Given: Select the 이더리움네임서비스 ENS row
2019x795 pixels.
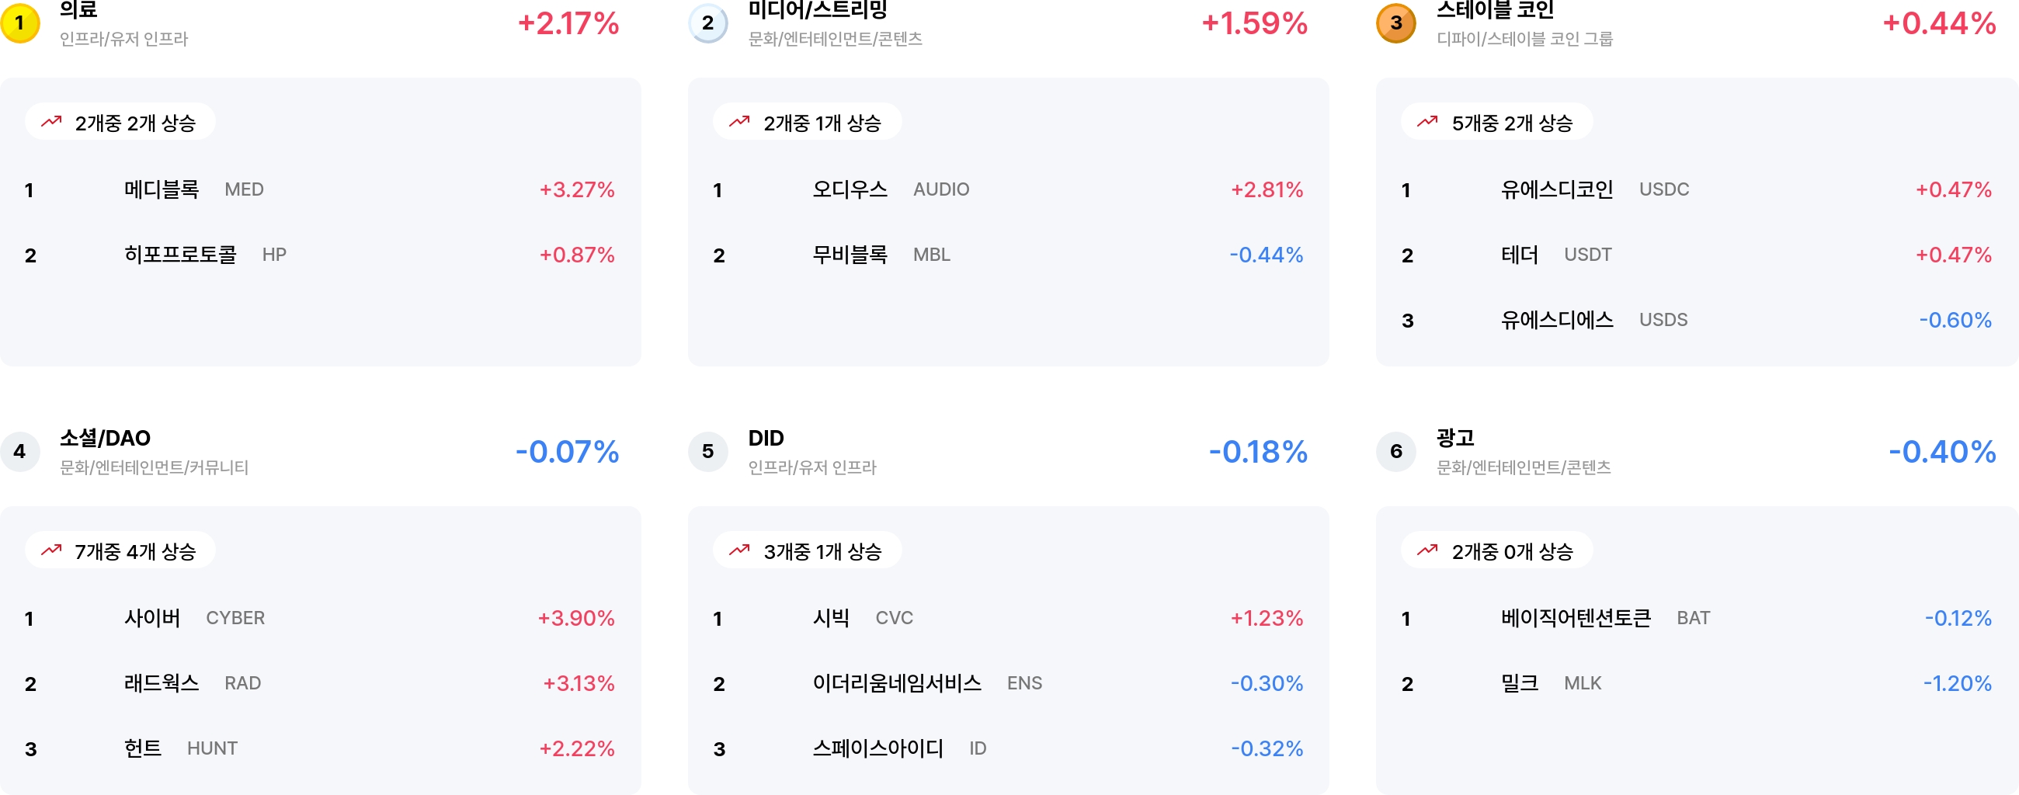Looking at the screenshot, I should [1008, 683].
